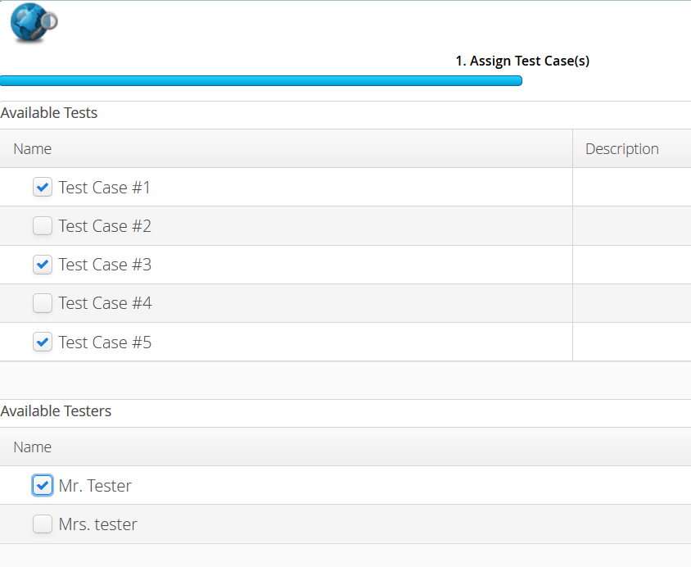Click the blue progress bar
691x567 pixels.
pos(261,80)
